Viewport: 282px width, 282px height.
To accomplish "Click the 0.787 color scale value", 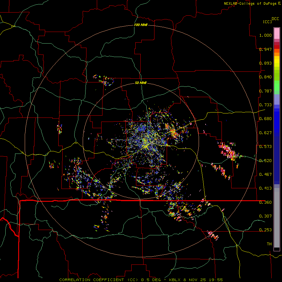I will pos(265,91).
